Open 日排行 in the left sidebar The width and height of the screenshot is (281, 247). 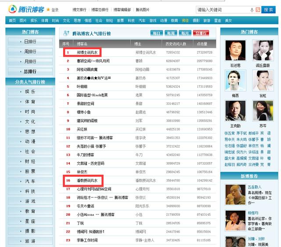point(30,42)
